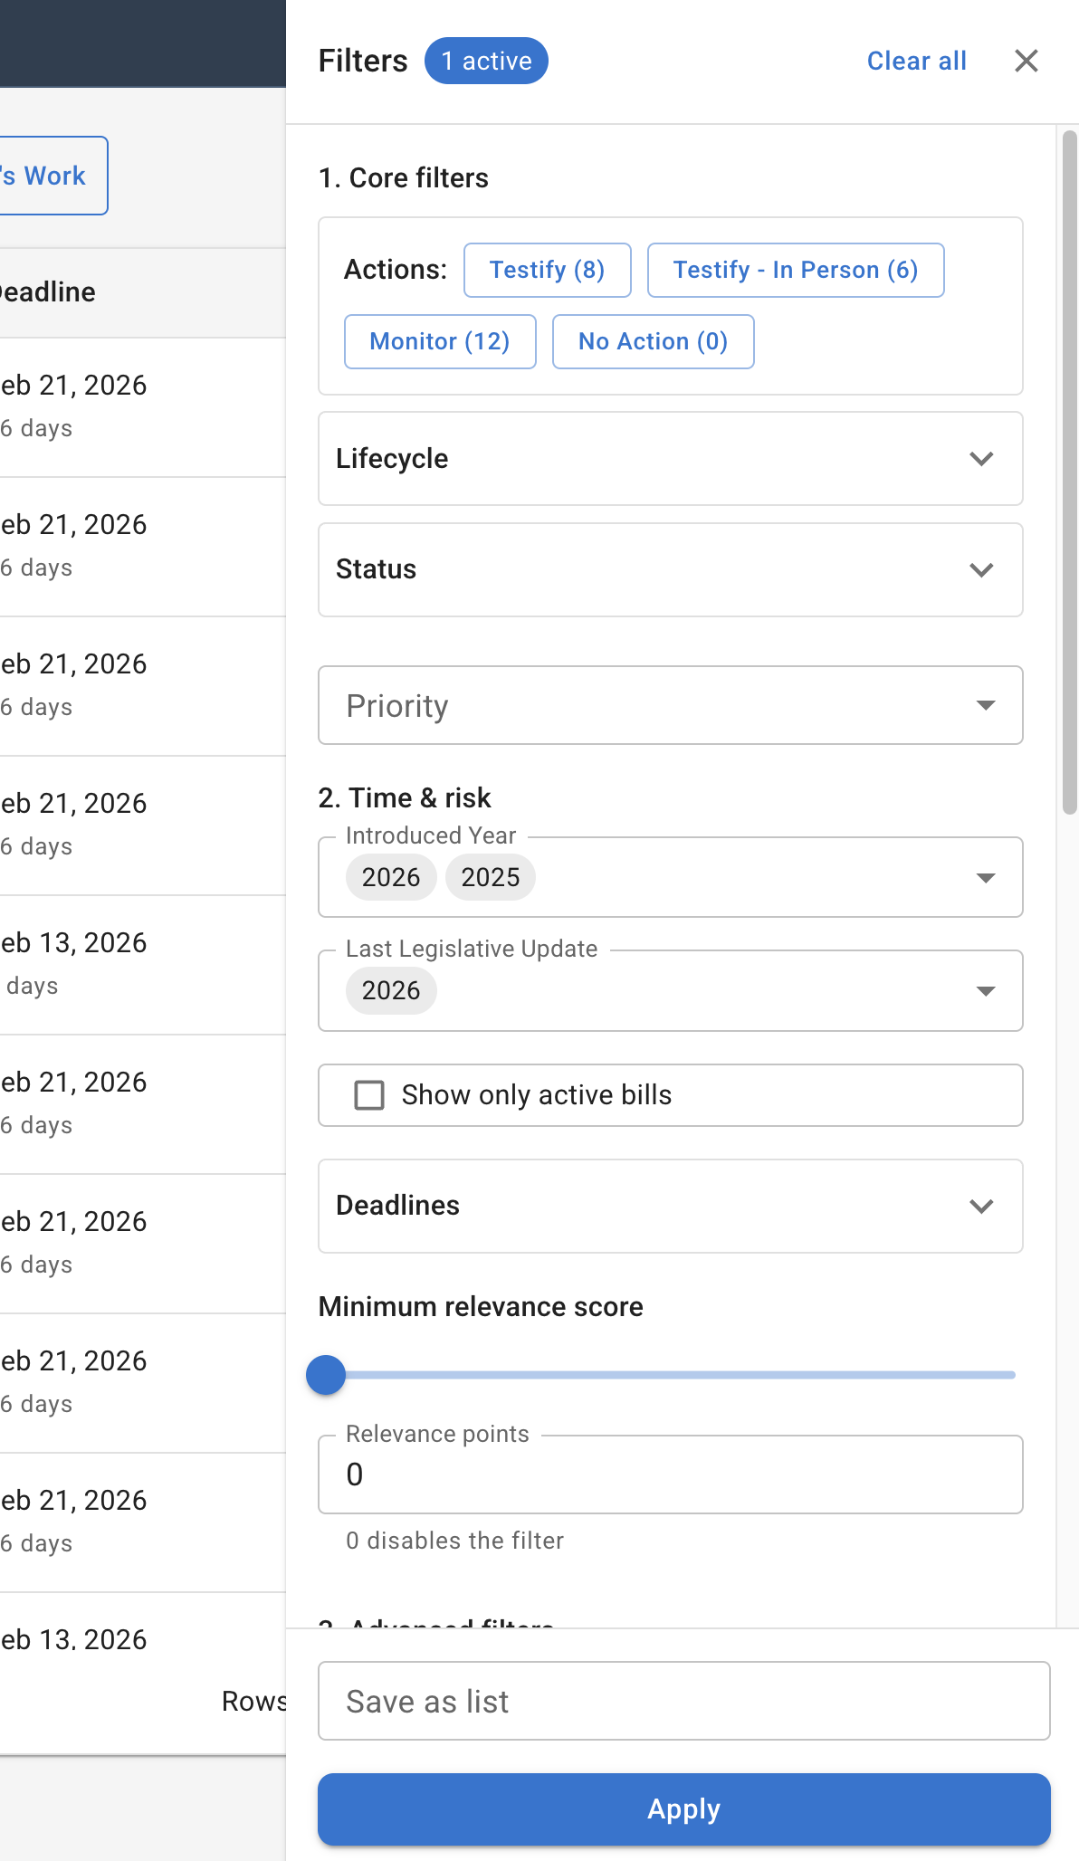Click the Save as list field

click(683, 1701)
